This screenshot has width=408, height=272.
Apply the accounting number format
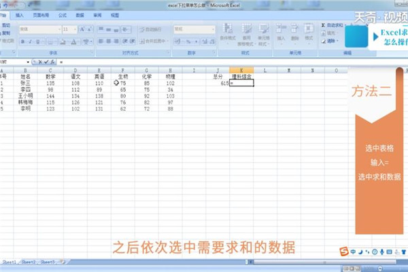click(177, 41)
